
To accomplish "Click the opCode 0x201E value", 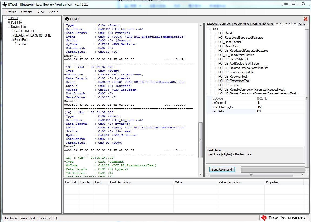I will (x=262, y=98).
